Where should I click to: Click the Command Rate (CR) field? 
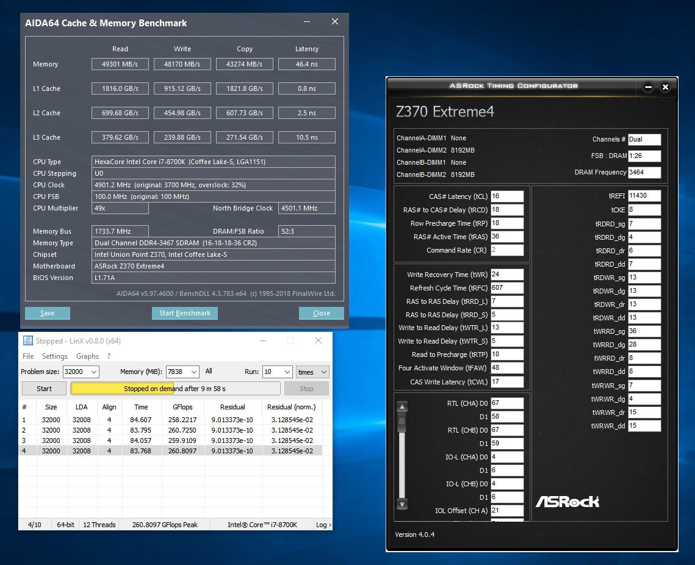point(507,250)
